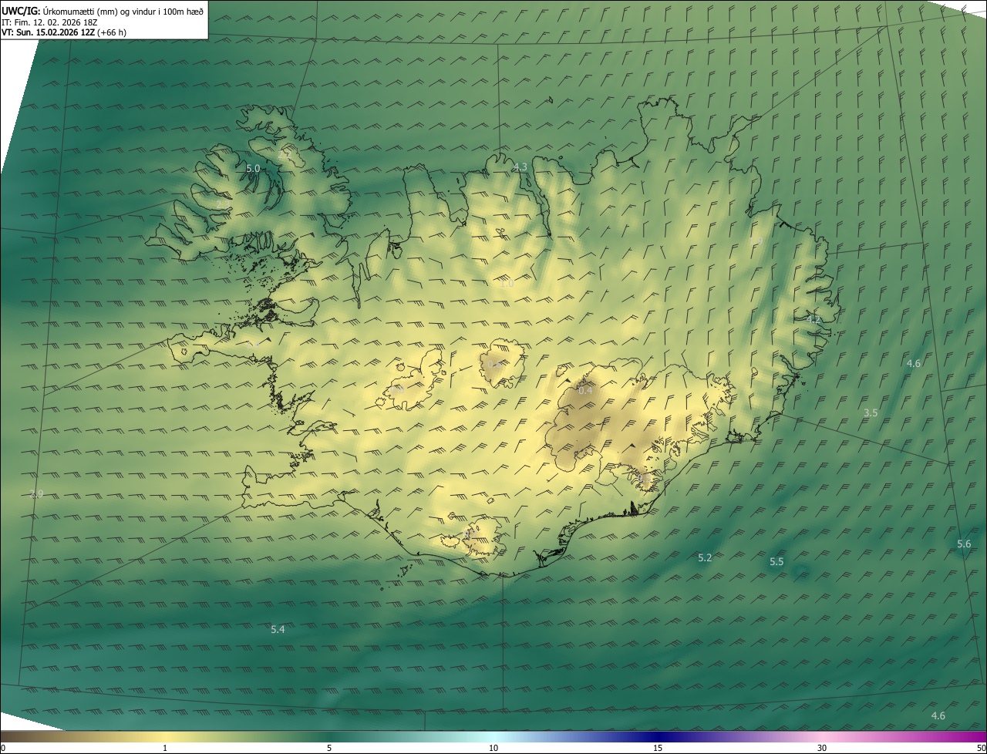This screenshot has height=754, width=987.
Task: Click the "VT: Sun. 15.02.2026 12Z (+66 h)" line
Action: (64, 32)
